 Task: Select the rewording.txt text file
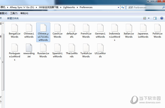click(29, 51)
